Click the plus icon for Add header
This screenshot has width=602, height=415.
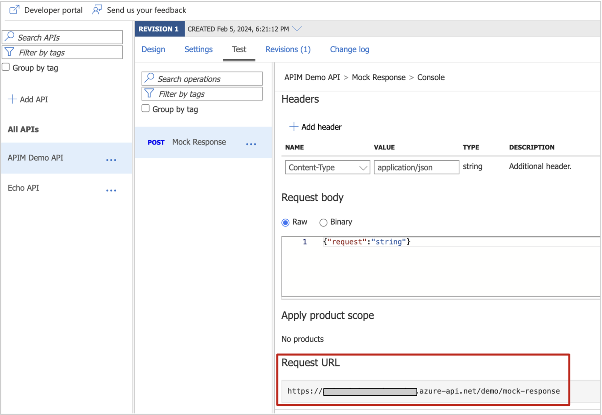click(293, 127)
